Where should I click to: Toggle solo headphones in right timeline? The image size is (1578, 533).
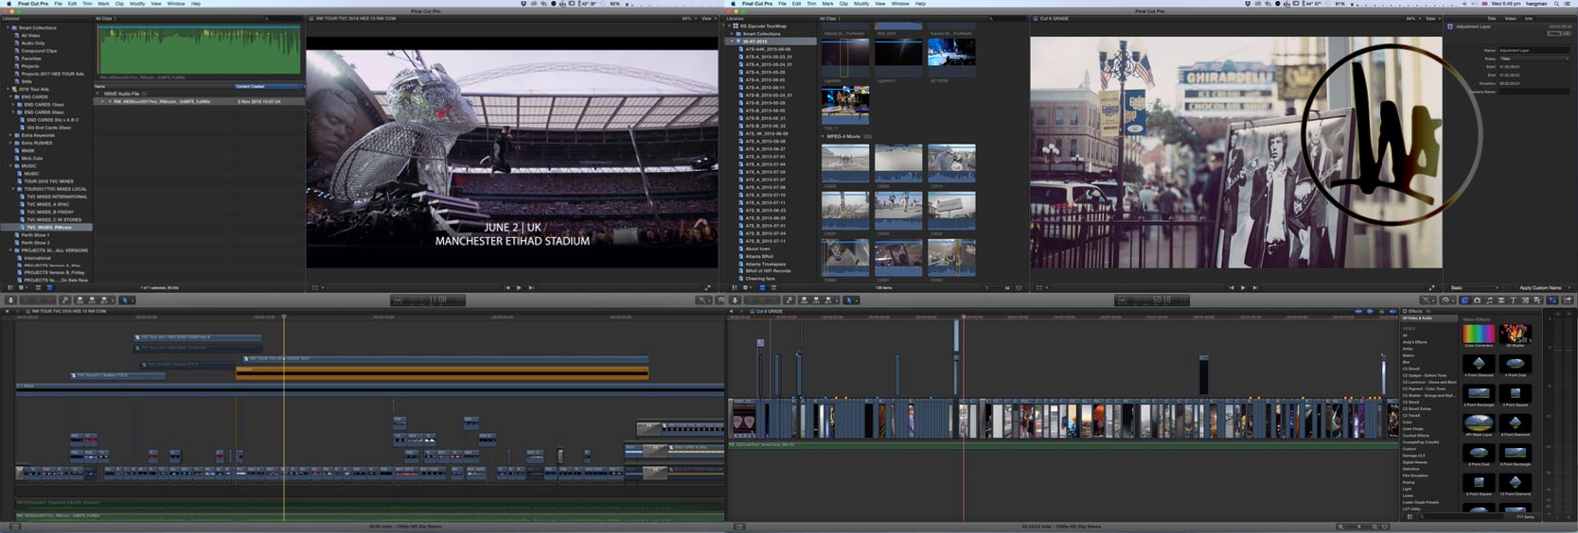1381,312
